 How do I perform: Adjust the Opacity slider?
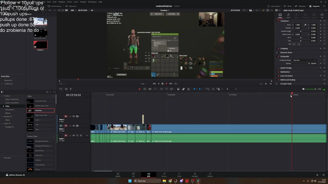pyautogui.click(x=301, y=63)
